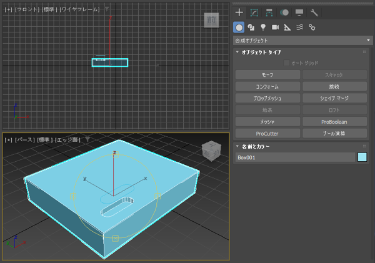Collapse the オブジェクト タイプ rollout
The width and height of the screenshot is (375, 263).
click(237, 52)
